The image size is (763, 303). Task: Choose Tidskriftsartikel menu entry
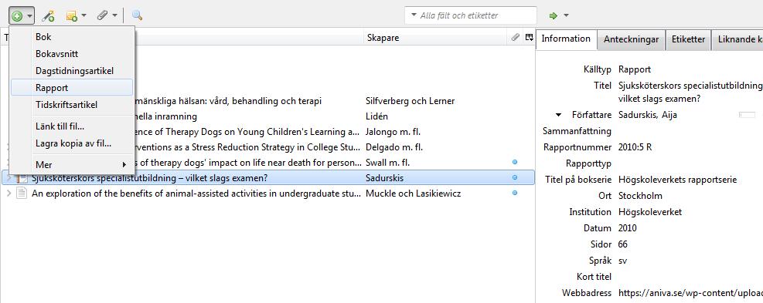pyautogui.click(x=72, y=104)
